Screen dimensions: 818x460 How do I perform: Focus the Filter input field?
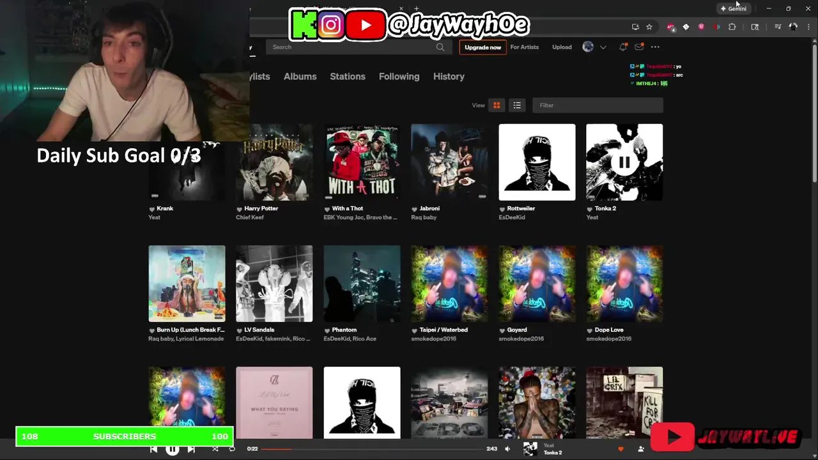(598, 105)
